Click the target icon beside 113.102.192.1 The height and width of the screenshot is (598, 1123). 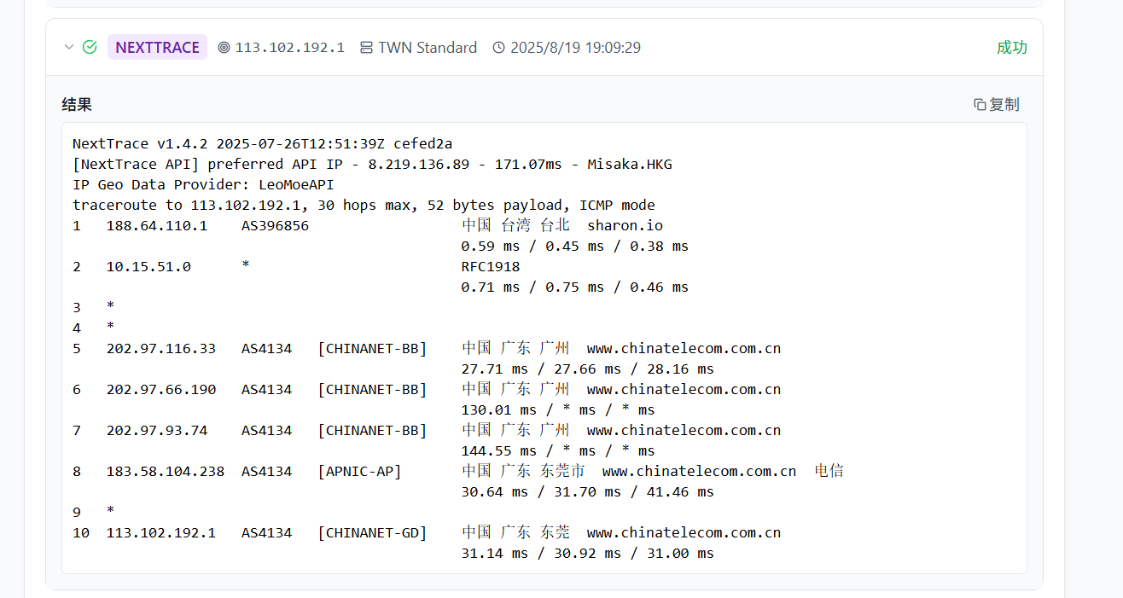(224, 48)
